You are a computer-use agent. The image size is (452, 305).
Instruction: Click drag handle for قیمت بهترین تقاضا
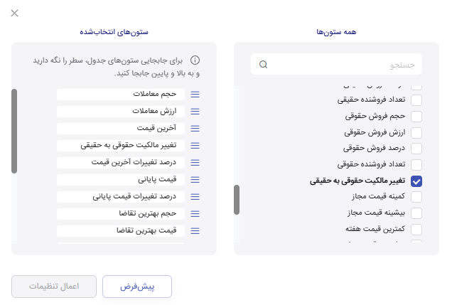pos(195,231)
